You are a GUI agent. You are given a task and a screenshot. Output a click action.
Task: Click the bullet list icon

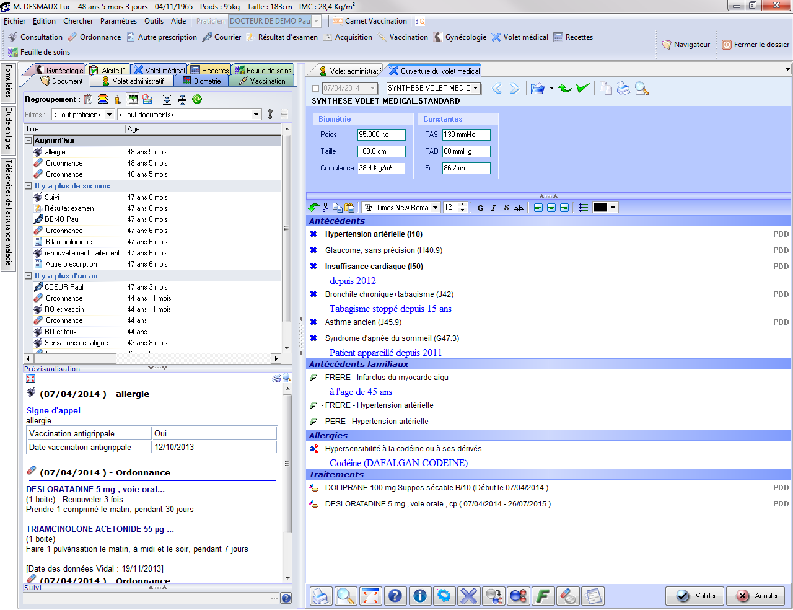tap(583, 208)
